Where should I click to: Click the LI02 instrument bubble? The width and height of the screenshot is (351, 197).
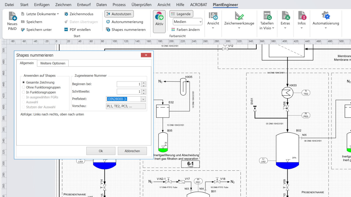pos(263,160)
